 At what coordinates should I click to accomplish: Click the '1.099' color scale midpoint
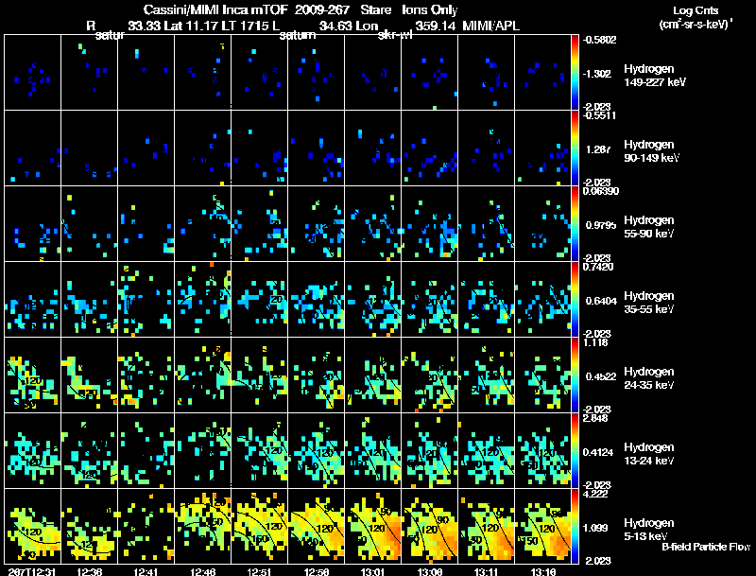point(596,529)
